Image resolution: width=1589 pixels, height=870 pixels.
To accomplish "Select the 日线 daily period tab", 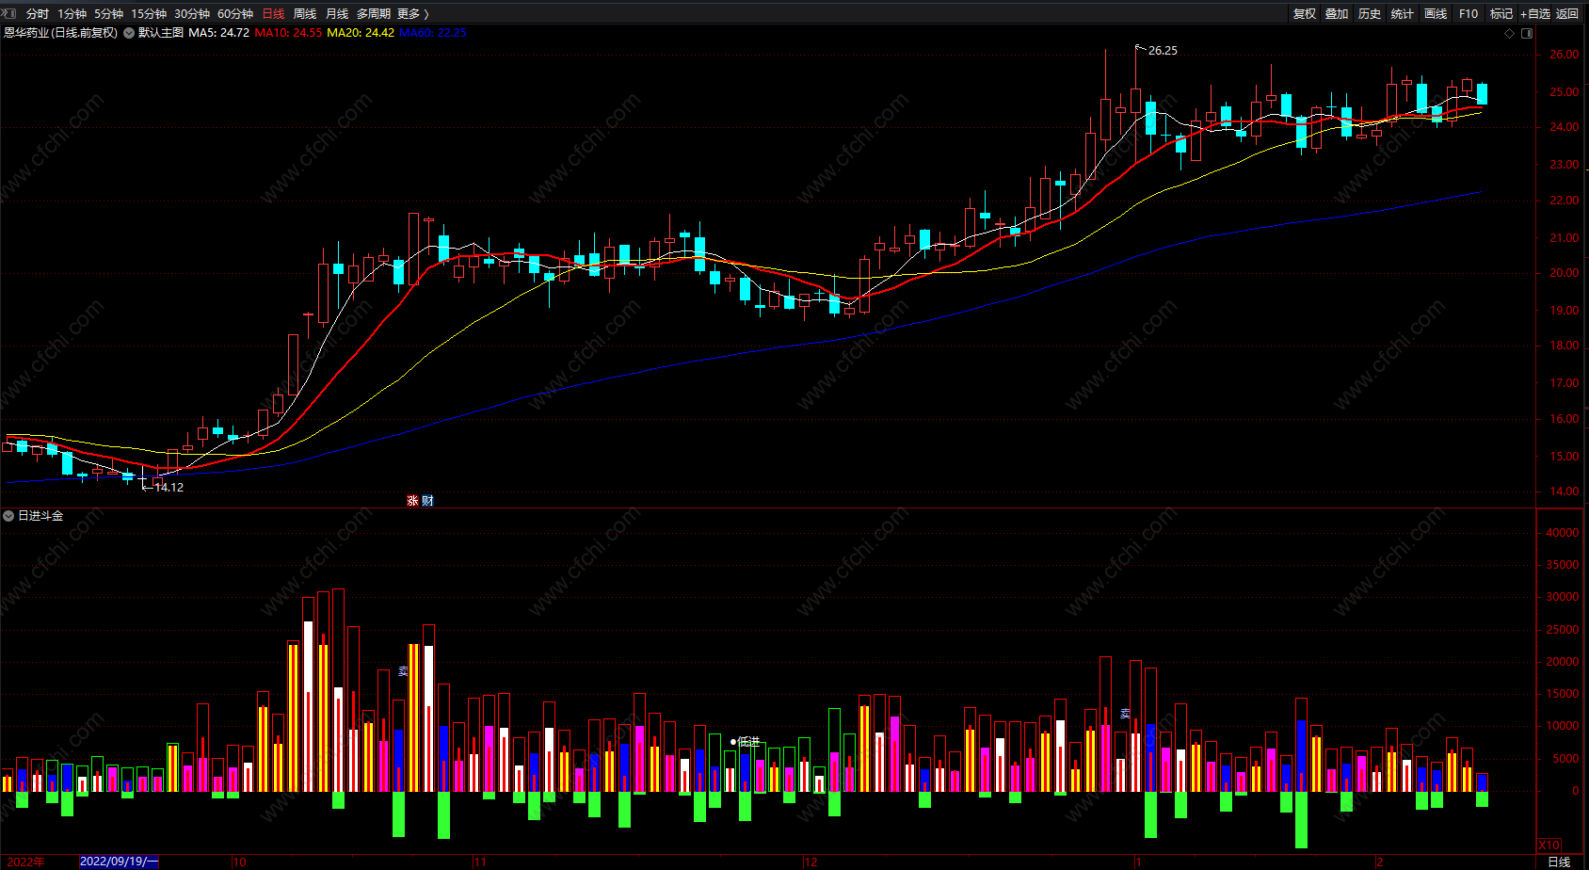I will (x=273, y=13).
